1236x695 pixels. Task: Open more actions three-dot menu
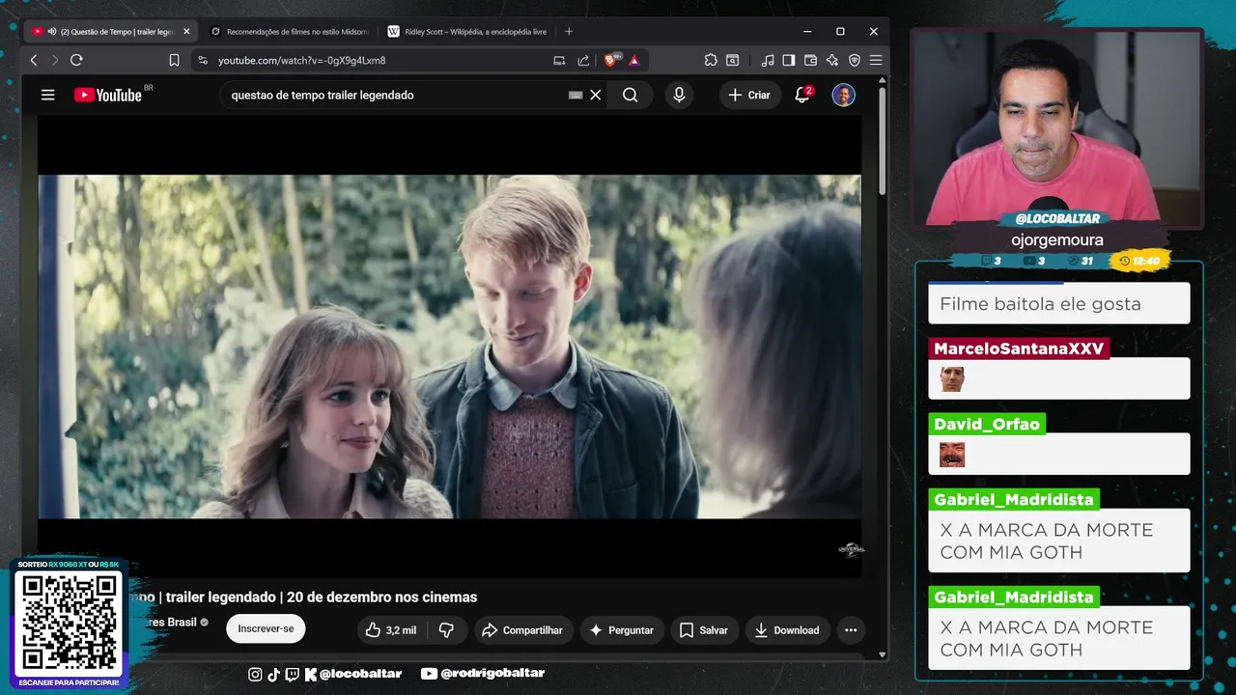(851, 630)
